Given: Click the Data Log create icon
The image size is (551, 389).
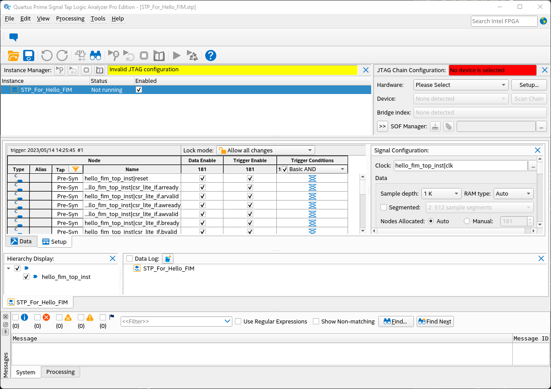Looking at the screenshot, I should coord(168,258).
